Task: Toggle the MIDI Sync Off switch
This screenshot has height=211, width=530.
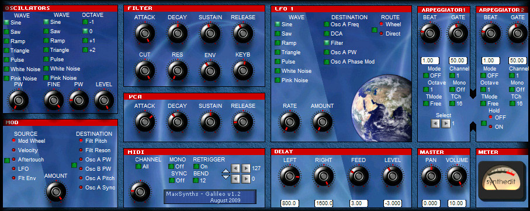Action: tap(171, 180)
